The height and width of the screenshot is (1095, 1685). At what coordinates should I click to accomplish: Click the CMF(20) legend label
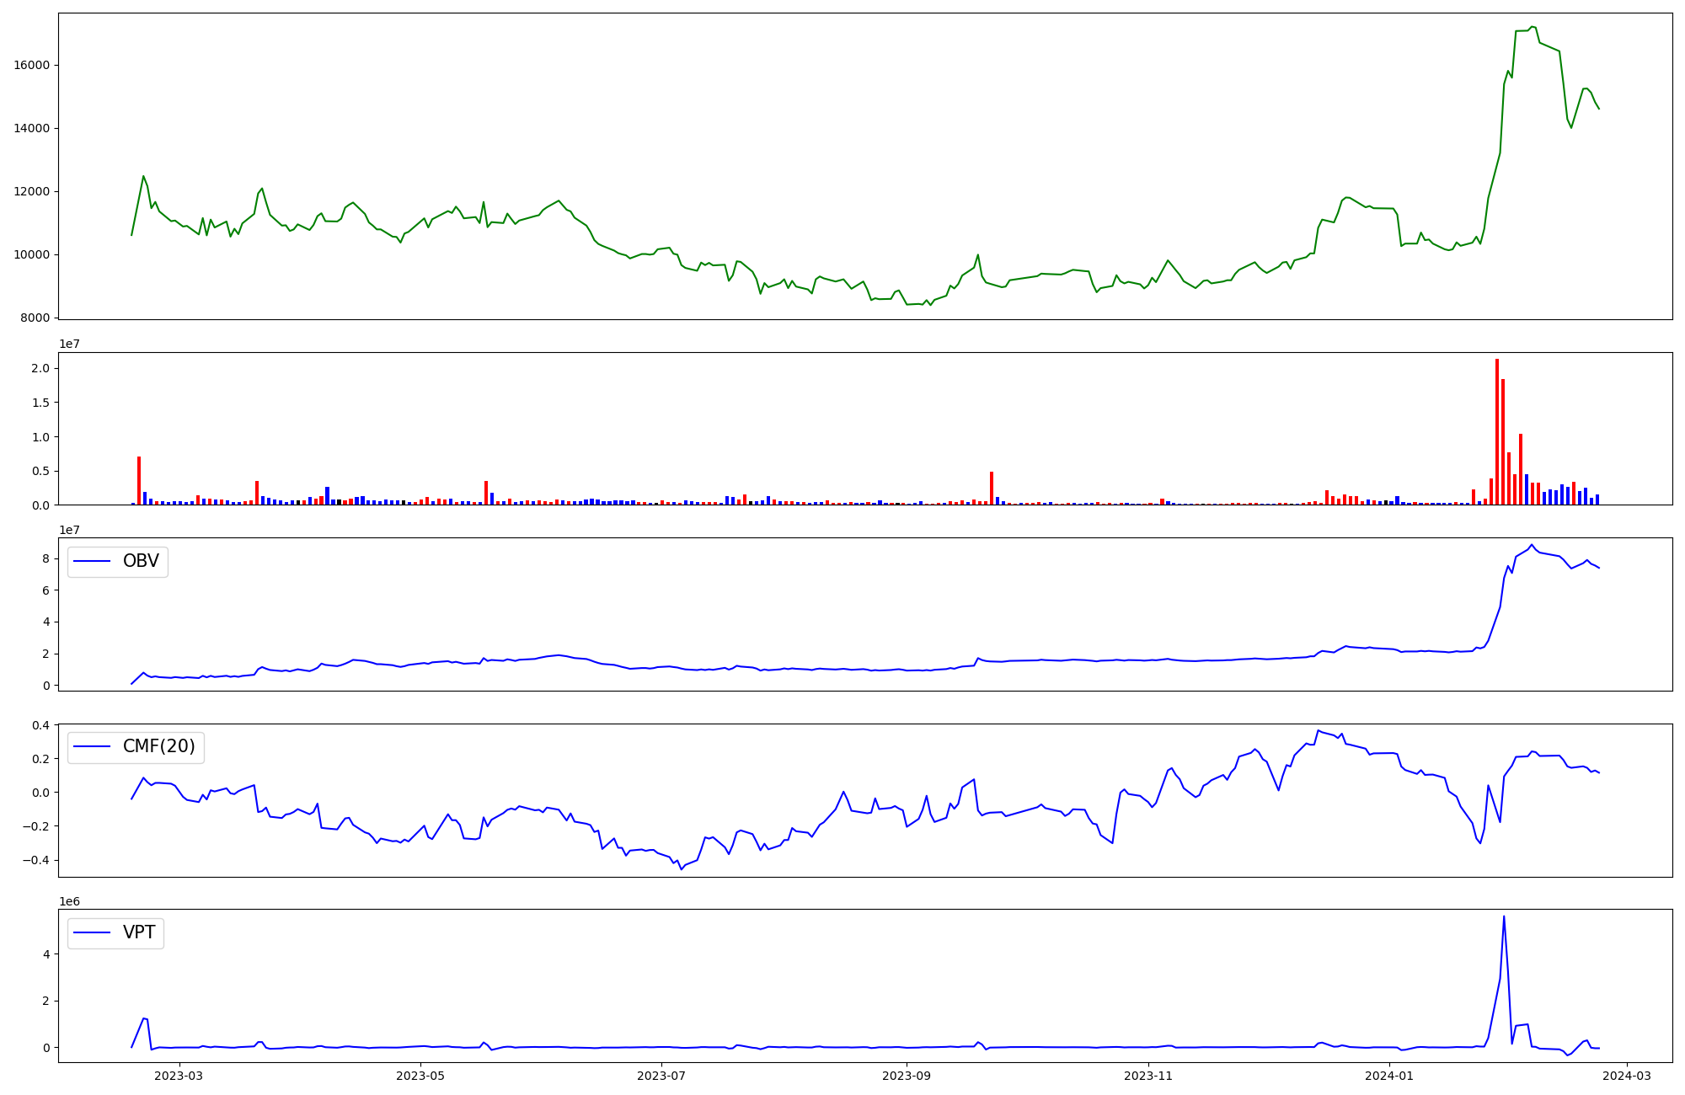158,747
